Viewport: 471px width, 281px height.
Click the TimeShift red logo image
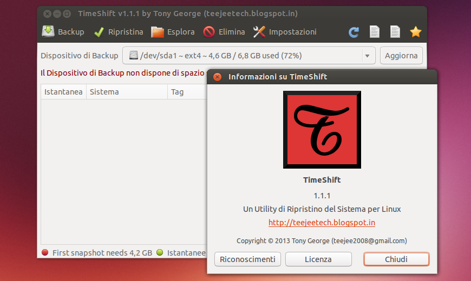point(322,130)
